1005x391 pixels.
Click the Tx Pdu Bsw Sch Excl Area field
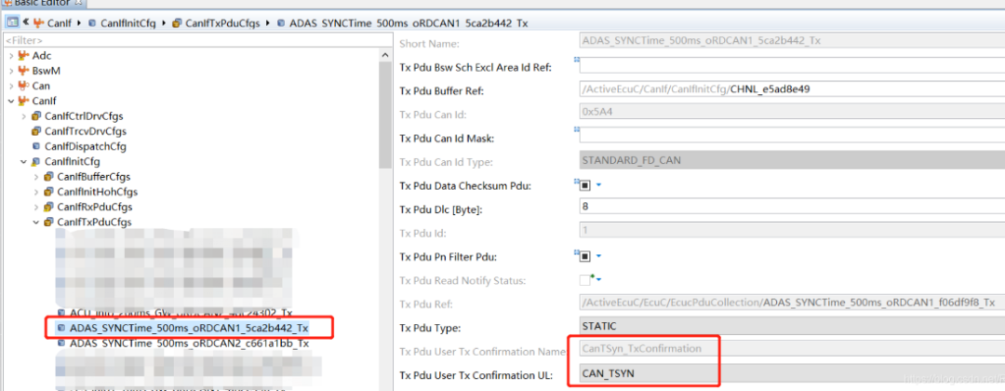(792, 66)
